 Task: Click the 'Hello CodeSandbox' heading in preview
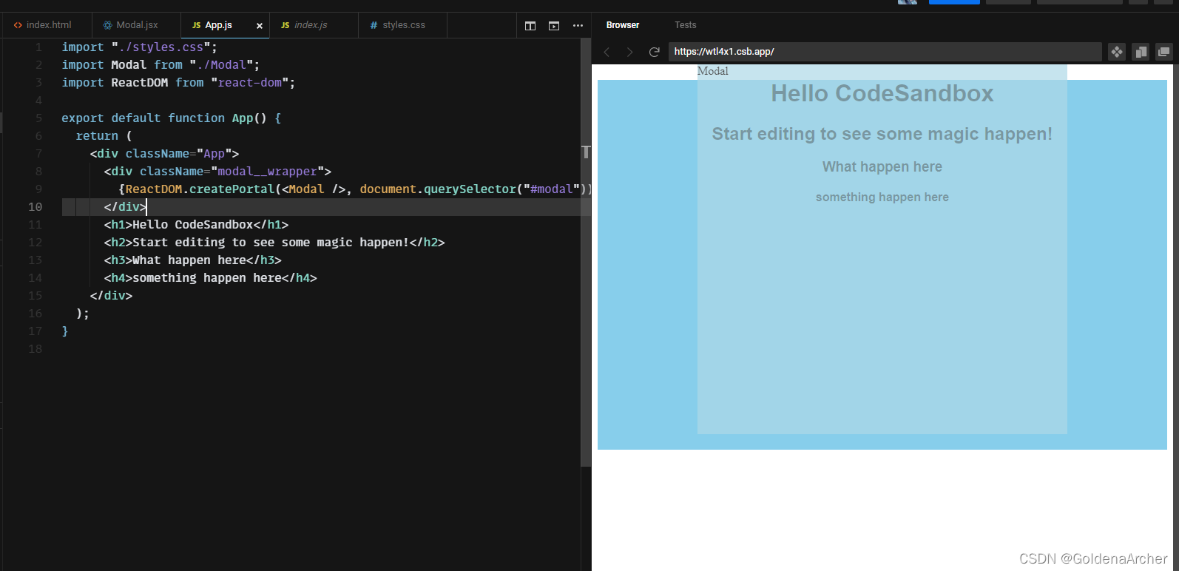pos(882,93)
